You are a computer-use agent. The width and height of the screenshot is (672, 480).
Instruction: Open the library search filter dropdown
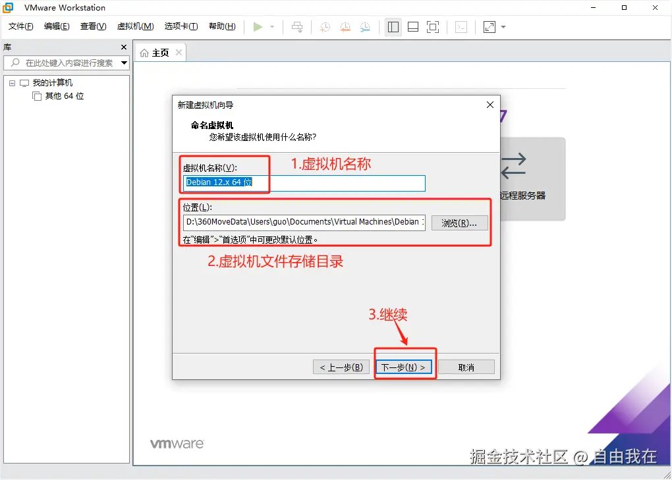(x=124, y=63)
